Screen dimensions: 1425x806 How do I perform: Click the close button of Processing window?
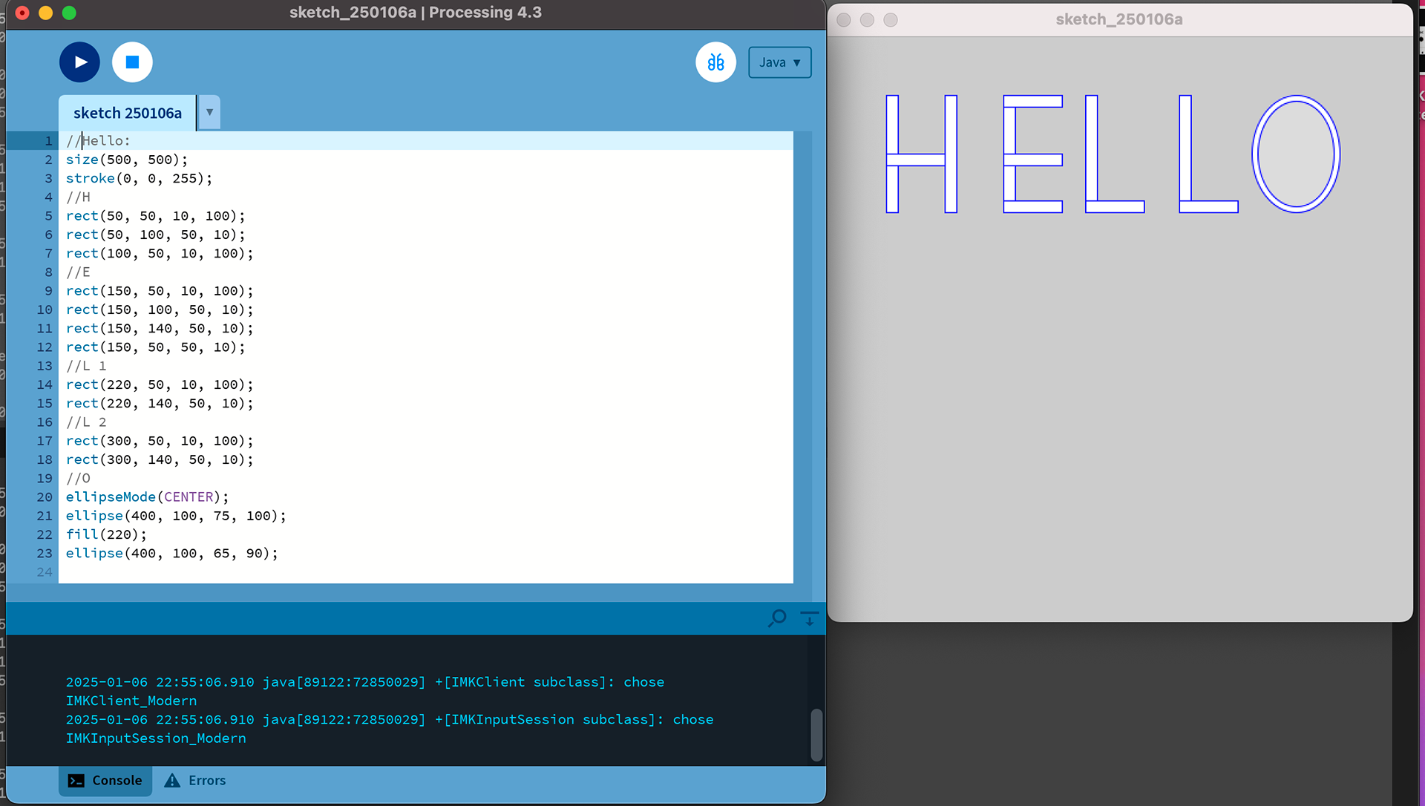pos(22,13)
